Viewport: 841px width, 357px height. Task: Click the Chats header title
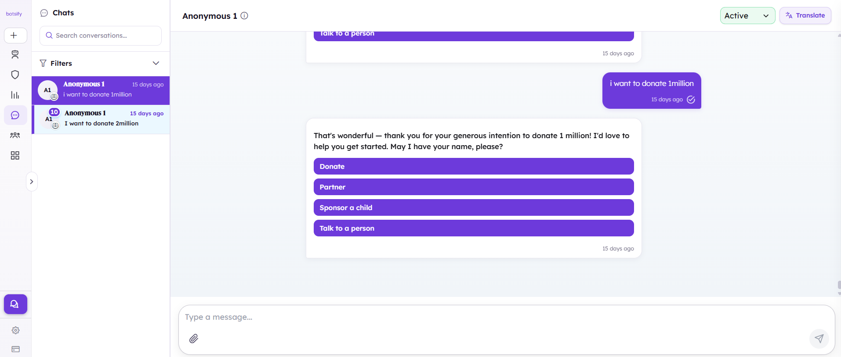click(63, 13)
